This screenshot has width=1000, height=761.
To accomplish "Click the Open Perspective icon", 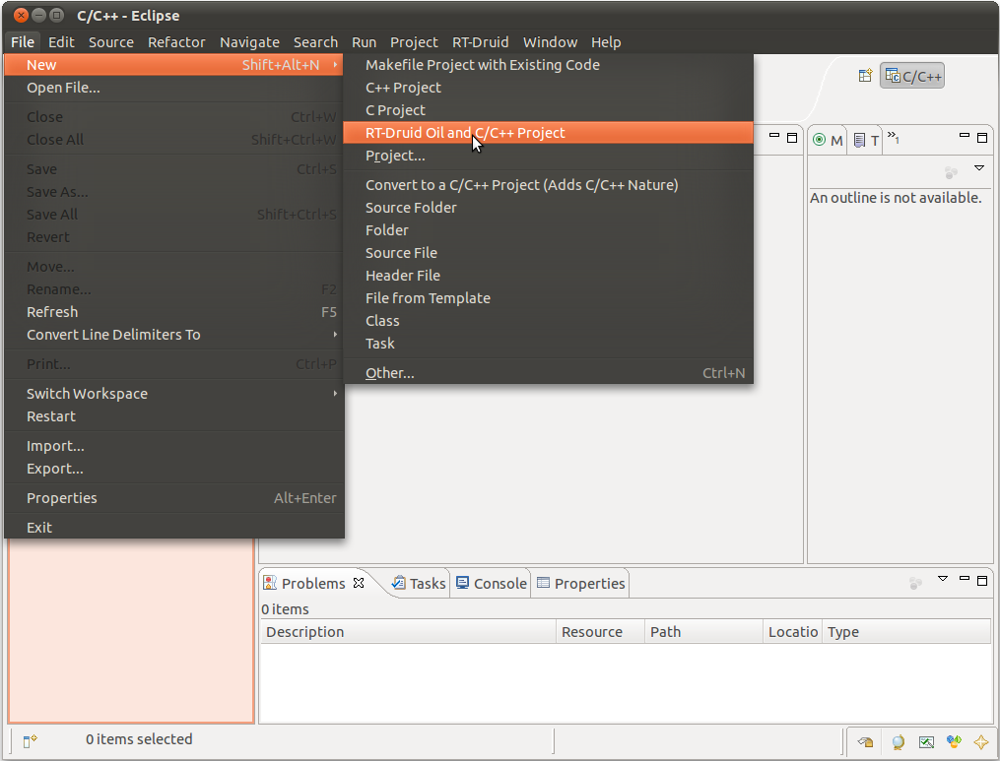I will (x=865, y=76).
